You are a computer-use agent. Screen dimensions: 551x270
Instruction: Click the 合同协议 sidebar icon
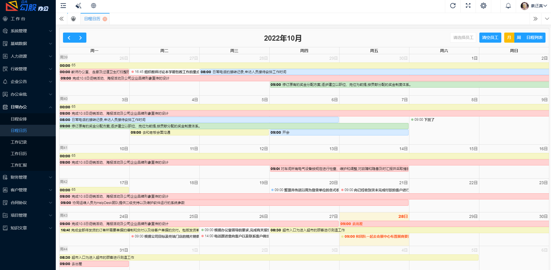(5, 203)
